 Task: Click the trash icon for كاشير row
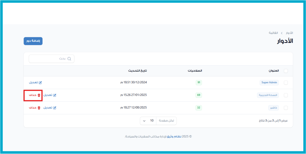pos(39,108)
